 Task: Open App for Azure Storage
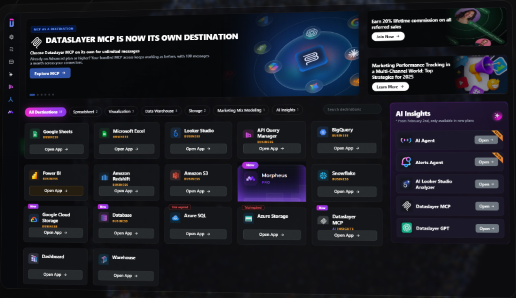point(272,234)
